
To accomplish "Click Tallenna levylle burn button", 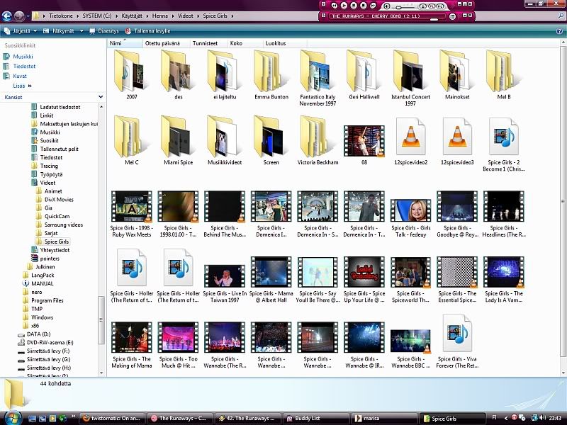I will tap(147, 31).
